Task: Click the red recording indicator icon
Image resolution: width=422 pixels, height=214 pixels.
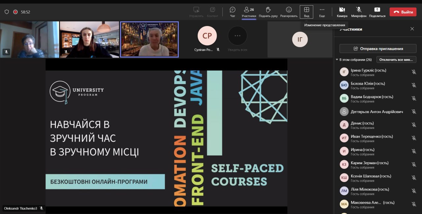Action: coord(15,12)
